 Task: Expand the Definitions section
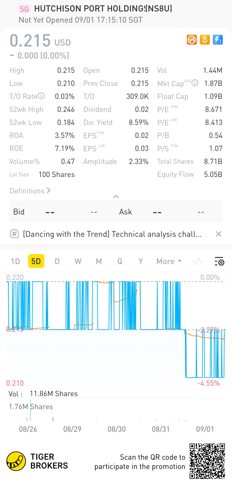(30, 191)
